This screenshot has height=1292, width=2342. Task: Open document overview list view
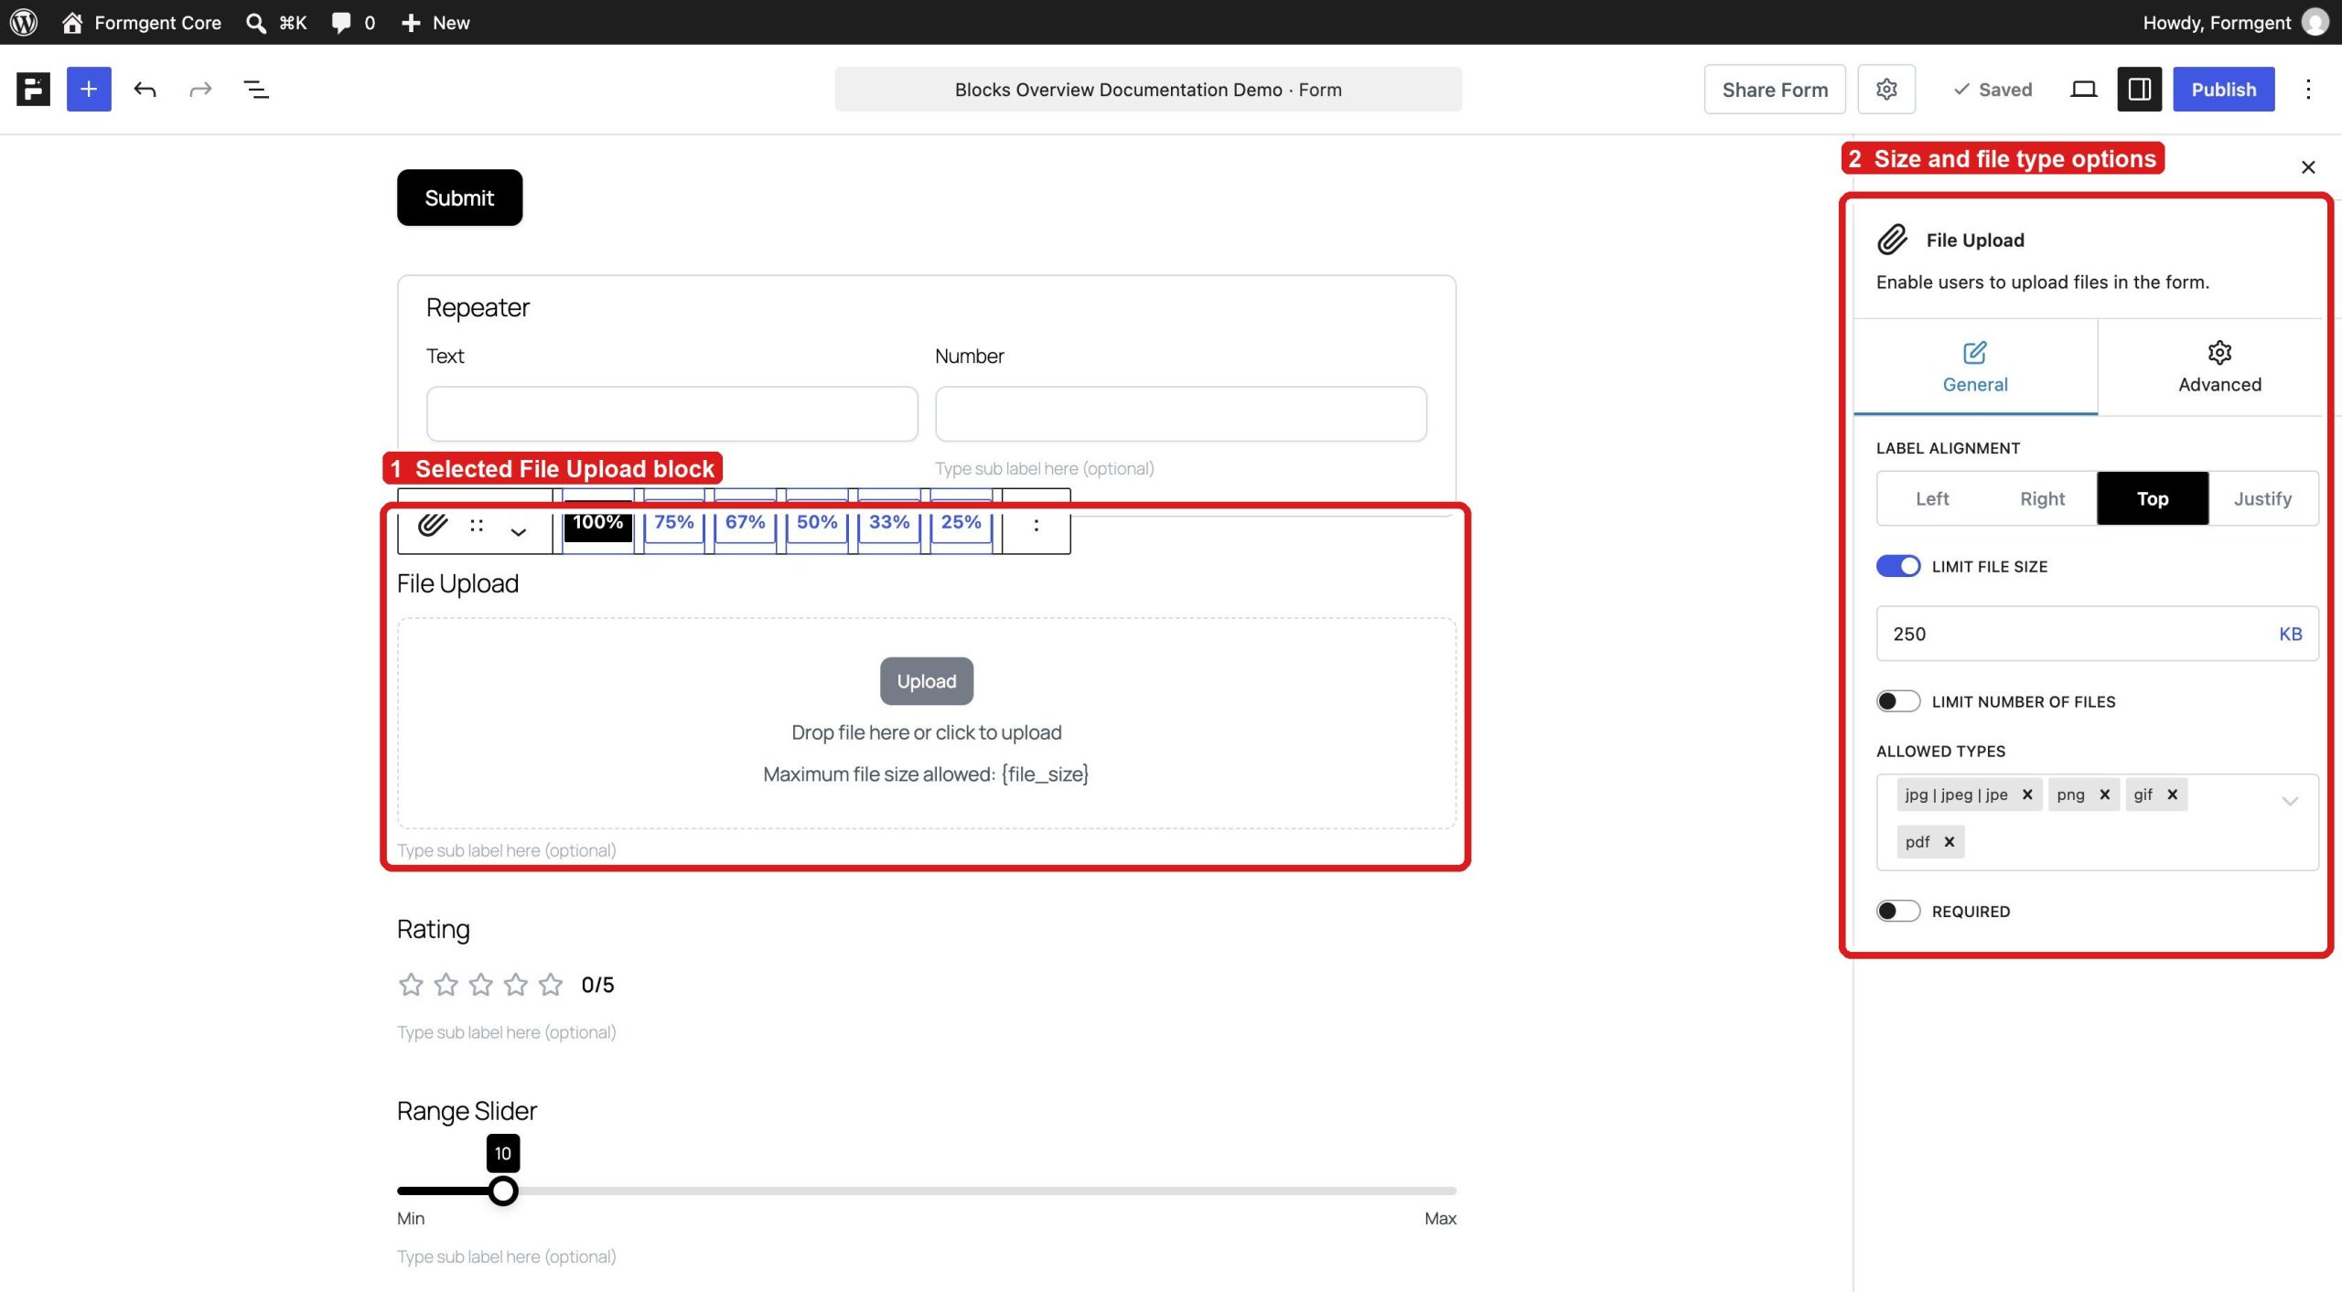[256, 89]
